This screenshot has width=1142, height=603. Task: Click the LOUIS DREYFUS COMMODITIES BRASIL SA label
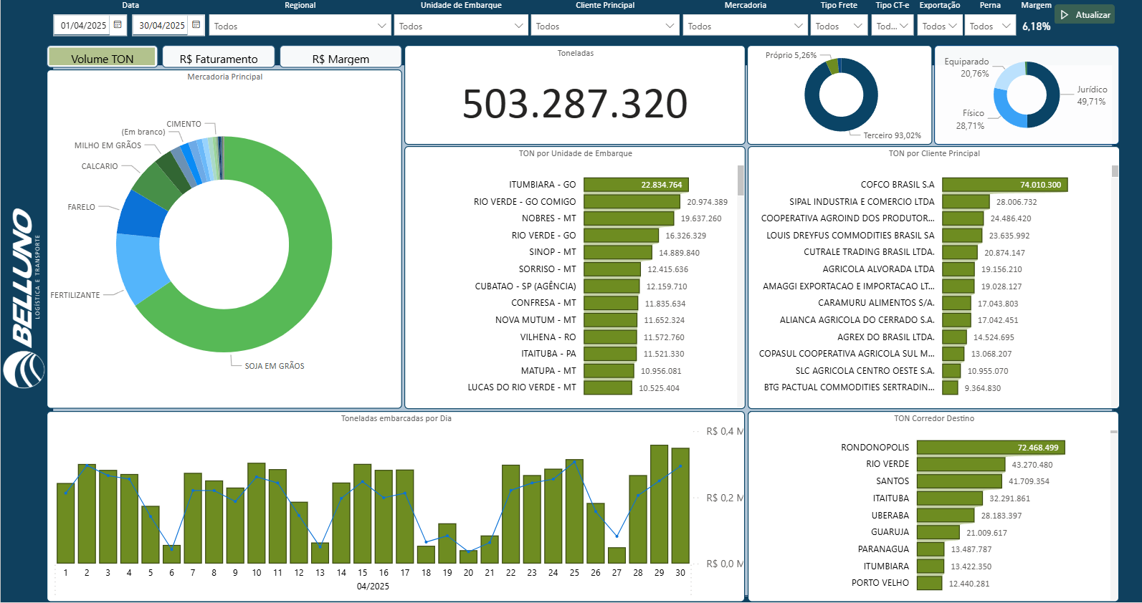point(850,235)
